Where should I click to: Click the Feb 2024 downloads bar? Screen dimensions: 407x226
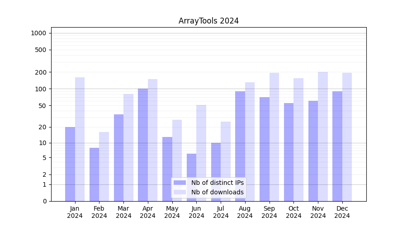(x=104, y=166)
